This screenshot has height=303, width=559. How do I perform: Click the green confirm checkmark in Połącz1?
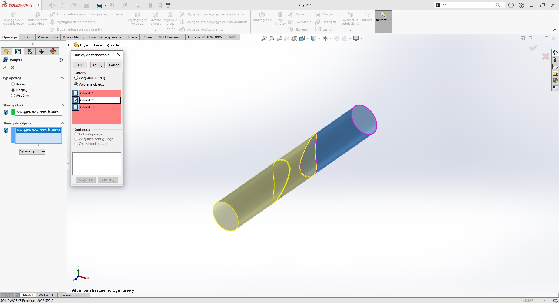point(4,68)
